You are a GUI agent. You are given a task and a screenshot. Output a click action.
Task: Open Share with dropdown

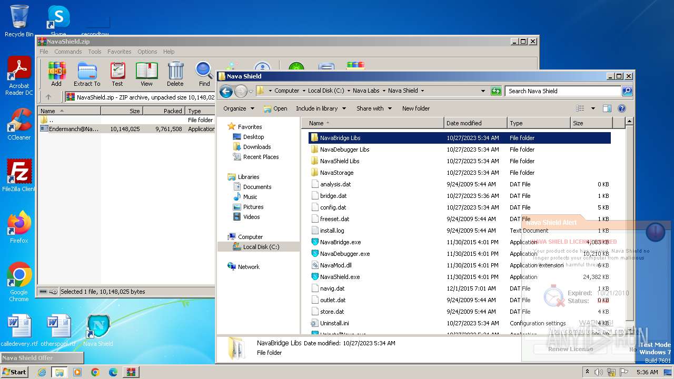[x=374, y=108]
